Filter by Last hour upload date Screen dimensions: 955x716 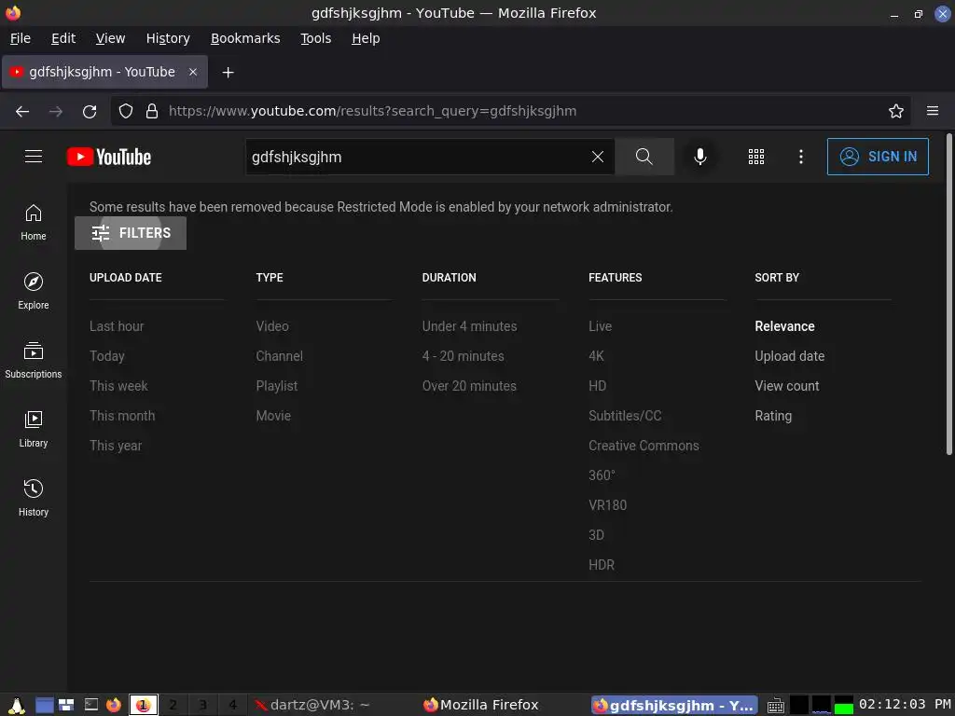[x=117, y=326]
